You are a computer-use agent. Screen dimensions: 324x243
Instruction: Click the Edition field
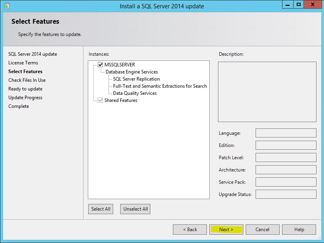click(286, 145)
